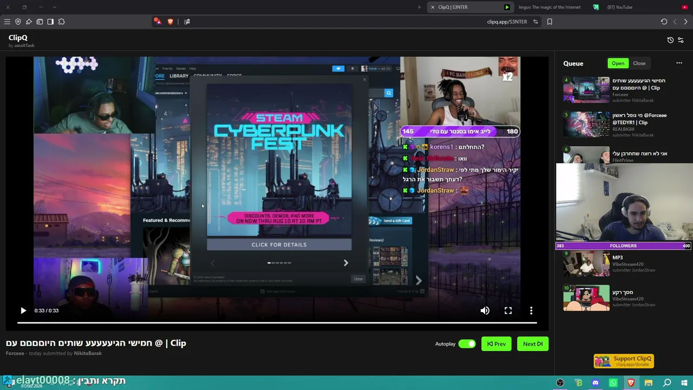Set the queue to Close
Viewport: 693px width, 390px height.
[x=639, y=63]
